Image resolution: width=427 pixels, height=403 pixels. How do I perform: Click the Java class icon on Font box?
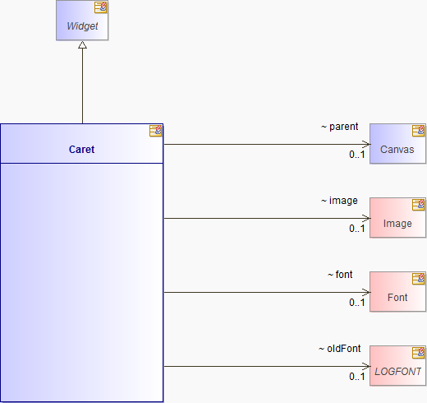click(419, 279)
